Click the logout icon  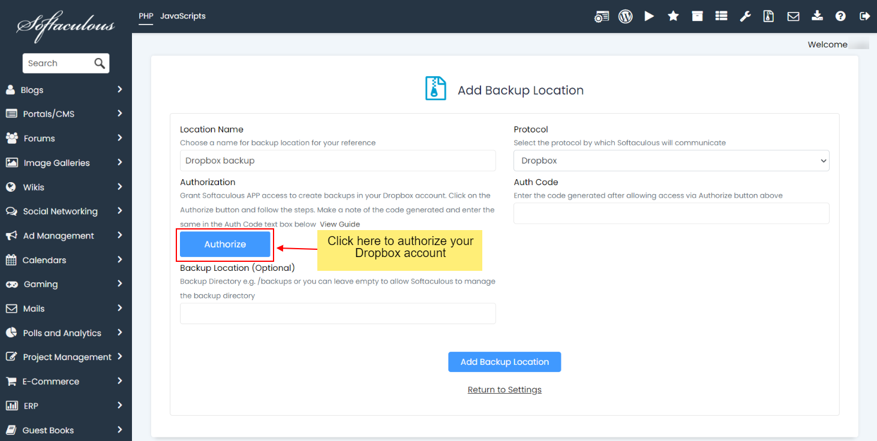[864, 16]
